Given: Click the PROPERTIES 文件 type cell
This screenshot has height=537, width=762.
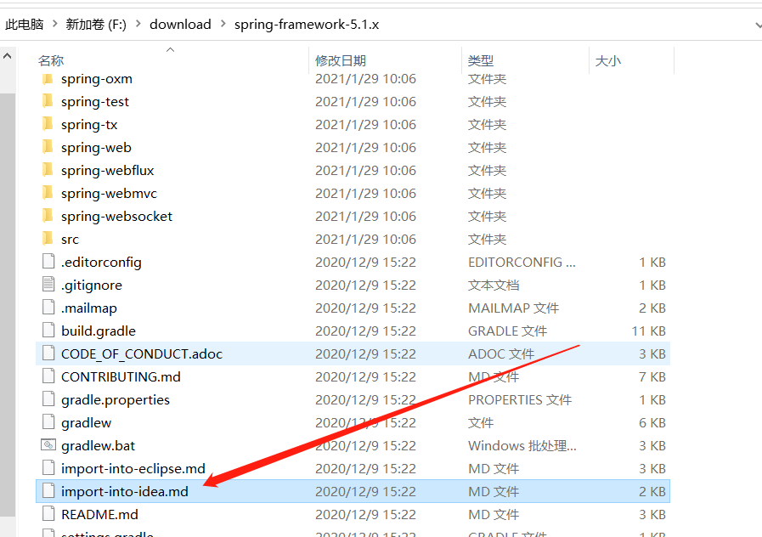Looking at the screenshot, I should (x=520, y=400).
